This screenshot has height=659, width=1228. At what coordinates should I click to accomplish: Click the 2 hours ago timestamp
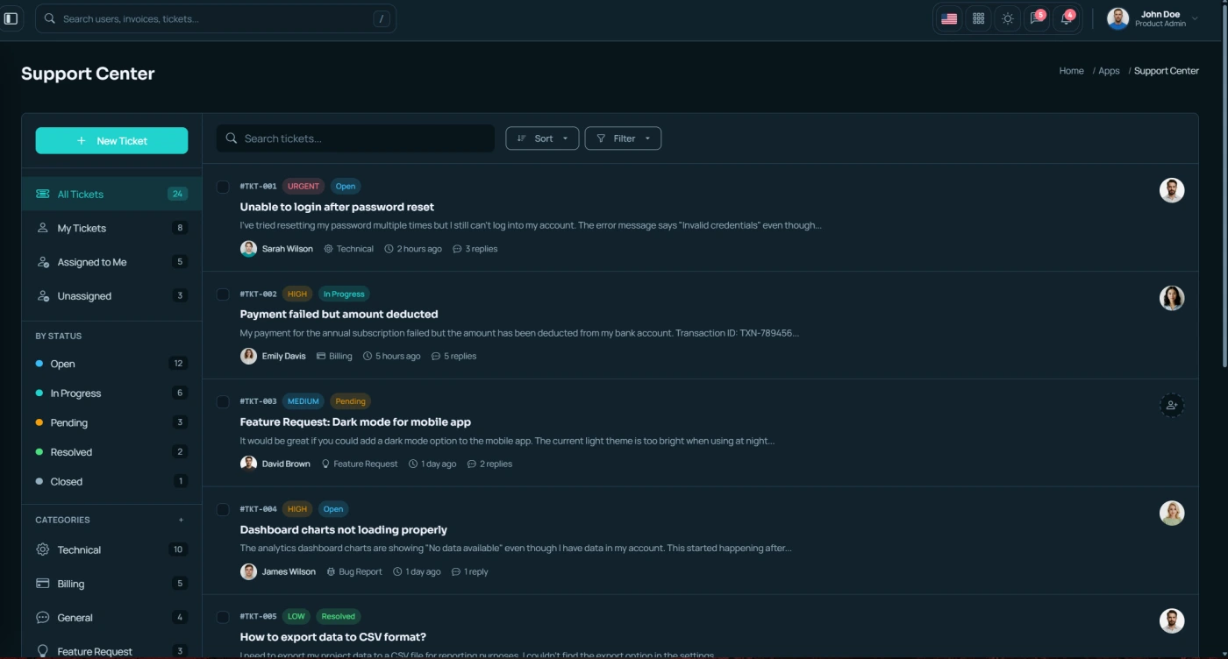[419, 249]
